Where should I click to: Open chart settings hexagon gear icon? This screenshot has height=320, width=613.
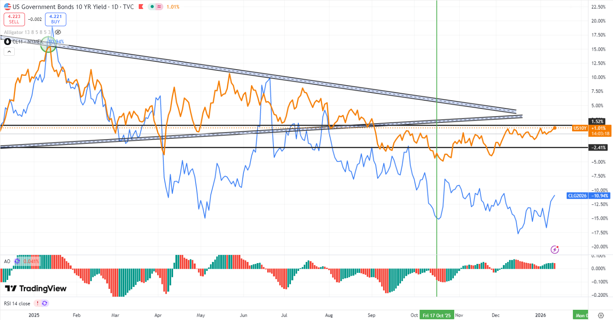pyautogui.click(x=600, y=315)
